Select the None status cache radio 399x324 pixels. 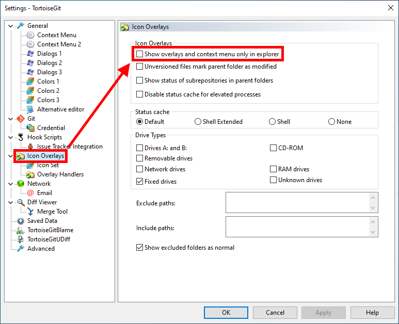pos(331,122)
